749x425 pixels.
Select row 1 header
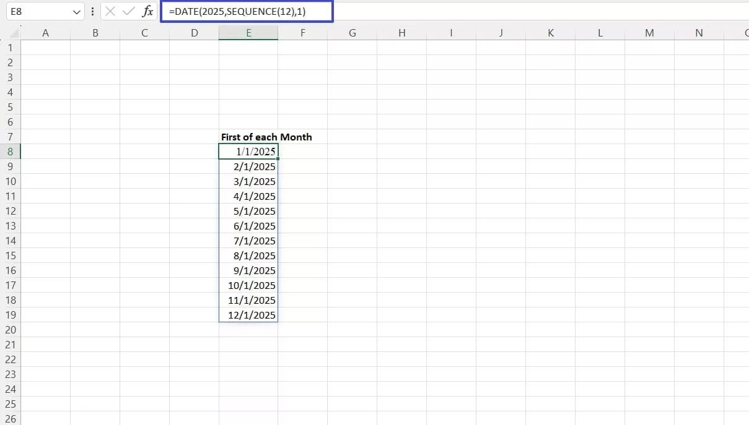click(10, 48)
